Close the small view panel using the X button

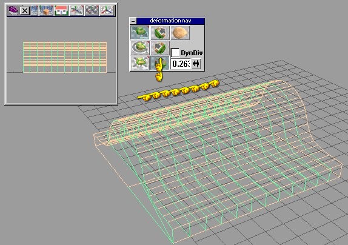tap(25, 11)
